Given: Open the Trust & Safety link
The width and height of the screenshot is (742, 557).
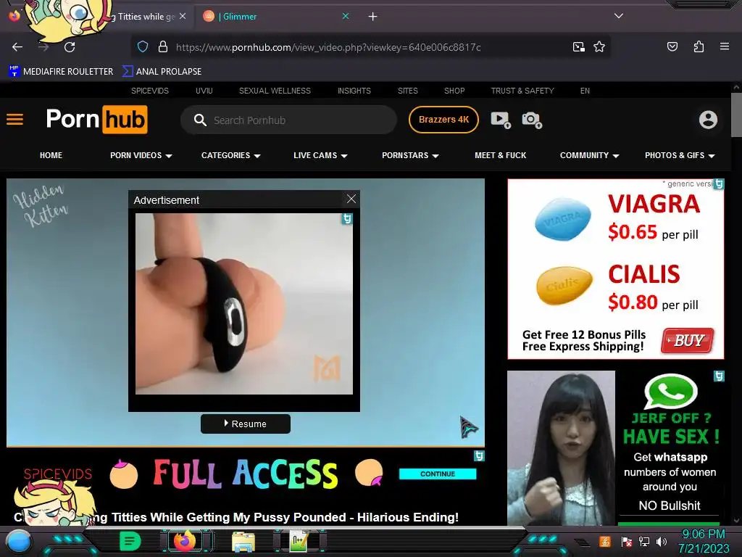Looking at the screenshot, I should click(522, 91).
